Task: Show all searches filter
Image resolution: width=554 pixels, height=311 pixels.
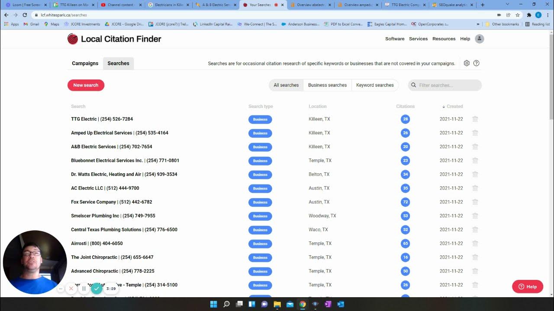Action: point(286,85)
